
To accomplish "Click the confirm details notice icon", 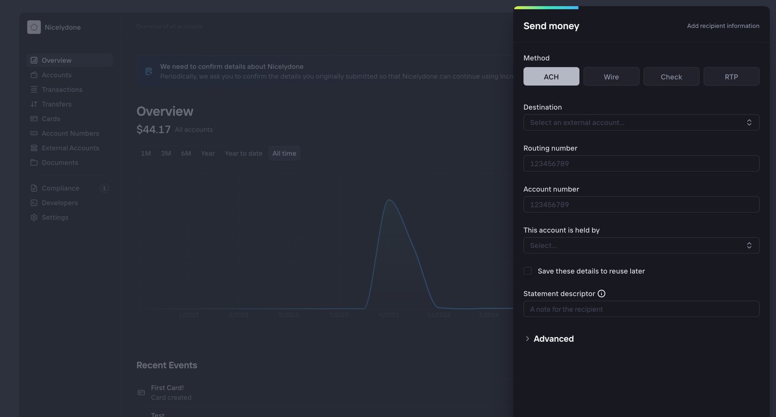I will pyautogui.click(x=149, y=71).
